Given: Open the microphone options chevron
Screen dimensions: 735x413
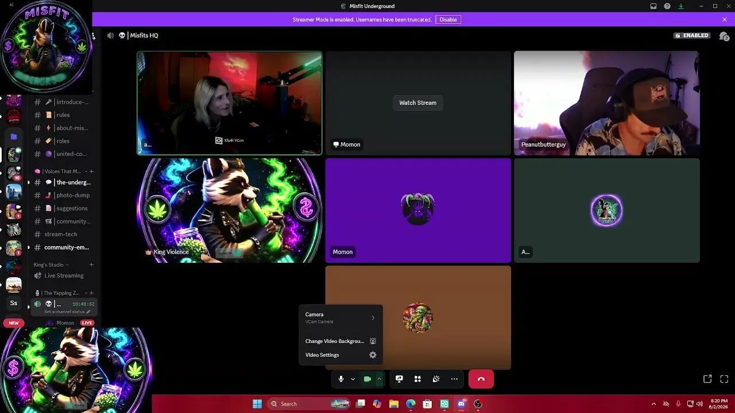Looking at the screenshot, I should click(x=353, y=379).
